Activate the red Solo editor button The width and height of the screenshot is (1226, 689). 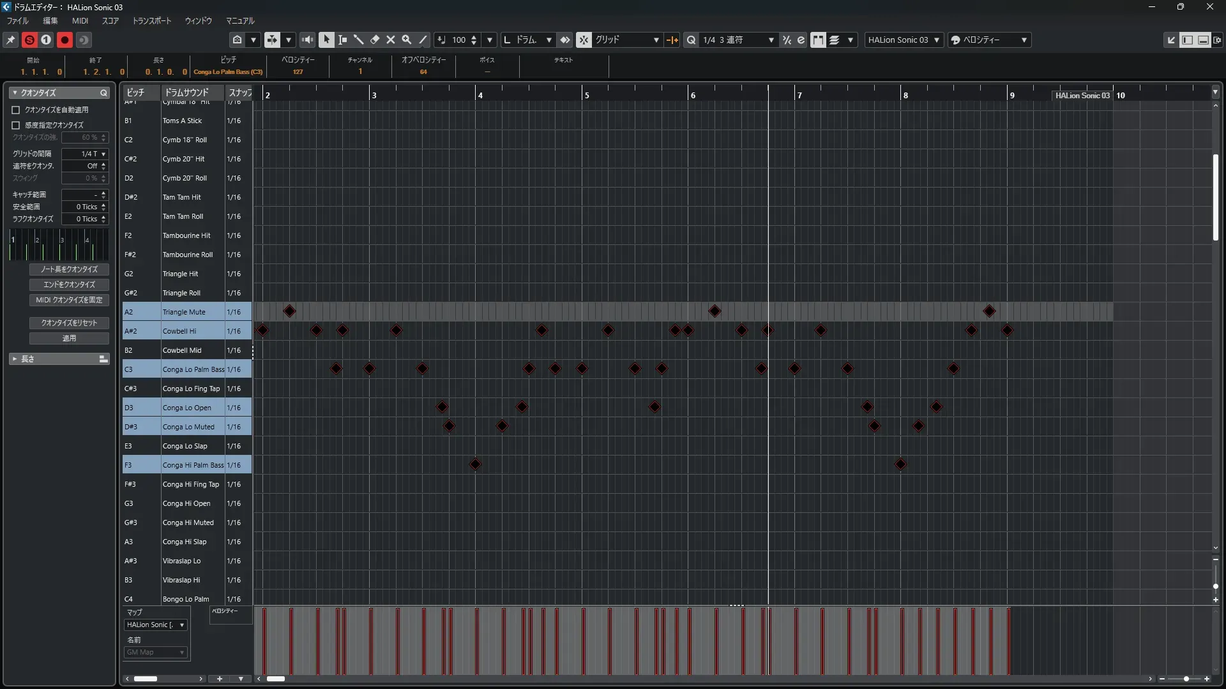pos(29,40)
